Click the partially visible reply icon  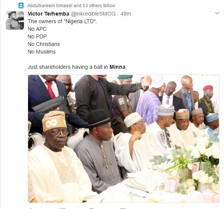click(x=30, y=208)
